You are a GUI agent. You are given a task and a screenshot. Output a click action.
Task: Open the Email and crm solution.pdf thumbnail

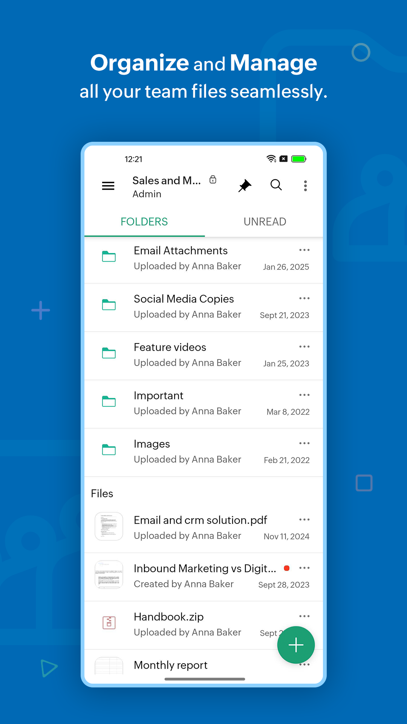(109, 526)
